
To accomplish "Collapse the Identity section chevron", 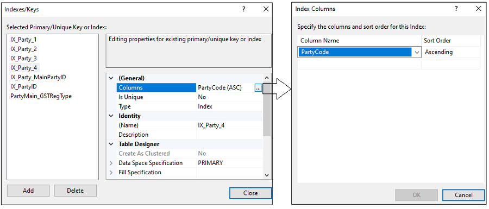I will 111,116.
